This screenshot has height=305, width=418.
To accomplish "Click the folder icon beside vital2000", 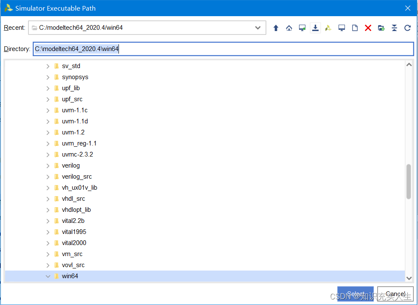I will 56,243.
